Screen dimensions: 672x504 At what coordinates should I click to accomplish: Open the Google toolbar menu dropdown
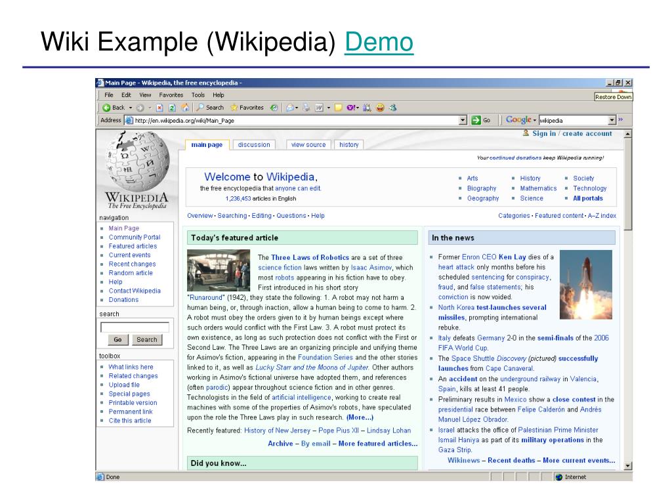point(535,121)
